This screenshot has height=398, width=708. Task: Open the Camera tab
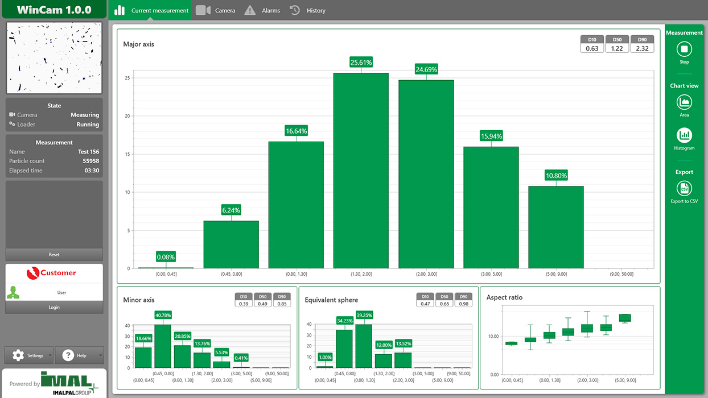point(216,10)
